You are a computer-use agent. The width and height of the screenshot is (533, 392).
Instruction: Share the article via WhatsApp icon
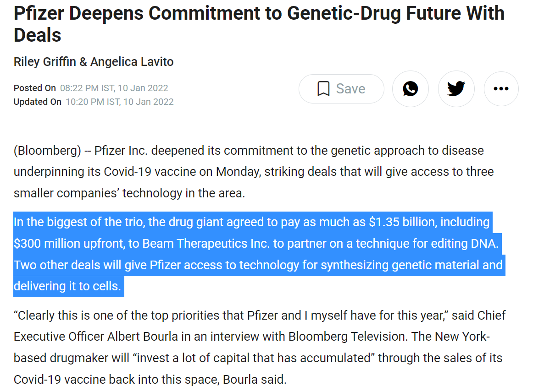pos(410,89)
